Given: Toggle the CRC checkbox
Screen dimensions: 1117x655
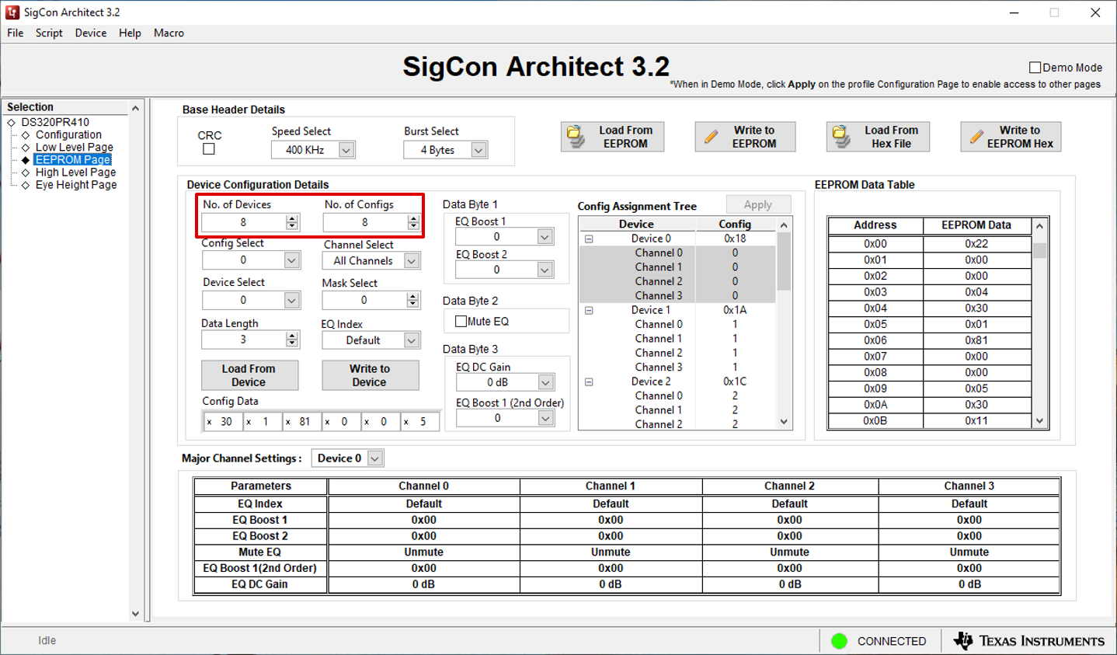Looking at the screenshot, I should tap(209, 149).
